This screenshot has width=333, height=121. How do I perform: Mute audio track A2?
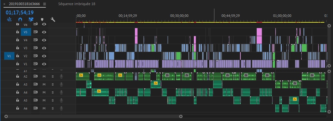pos(44,76)
